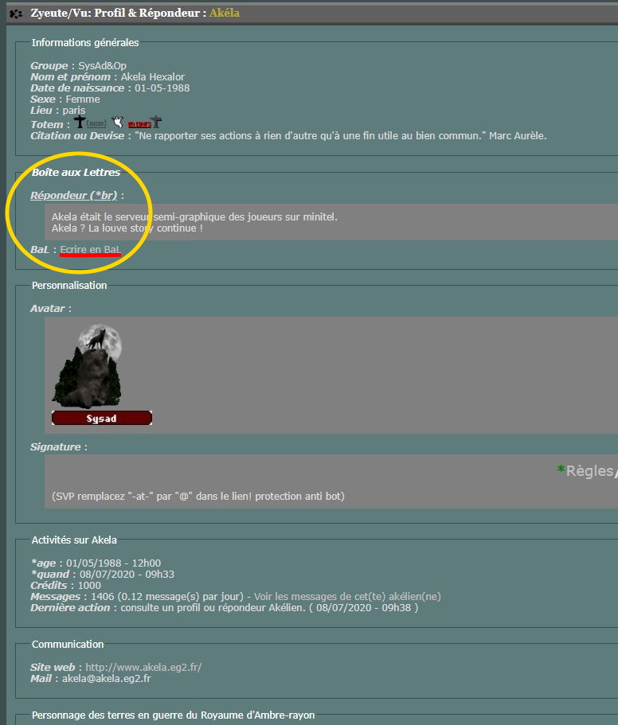Click the grey totem figure icon

point(157,123)
